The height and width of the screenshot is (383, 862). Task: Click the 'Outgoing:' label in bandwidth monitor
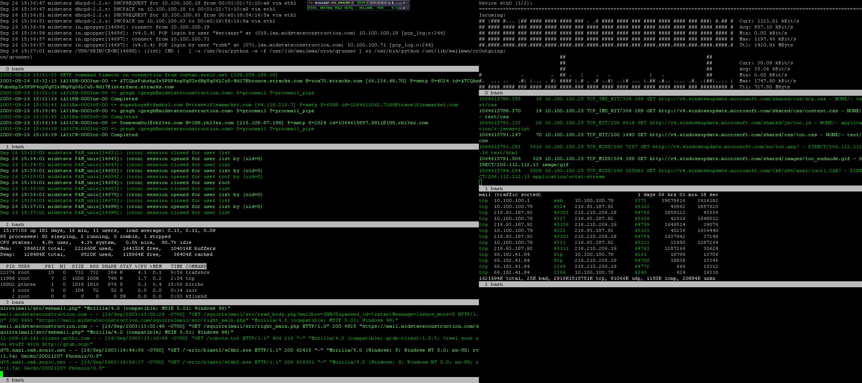(x=492, y=51)
